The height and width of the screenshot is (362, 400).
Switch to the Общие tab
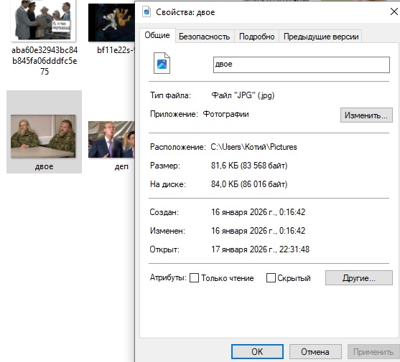[x=157, y=35]
